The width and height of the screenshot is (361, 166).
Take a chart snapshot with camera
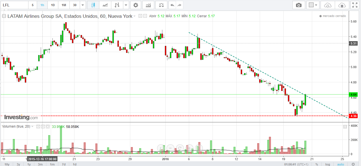pyautogui.click(x=299, y=5)
